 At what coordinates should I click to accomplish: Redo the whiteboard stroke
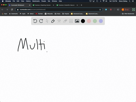coord(41,21)
